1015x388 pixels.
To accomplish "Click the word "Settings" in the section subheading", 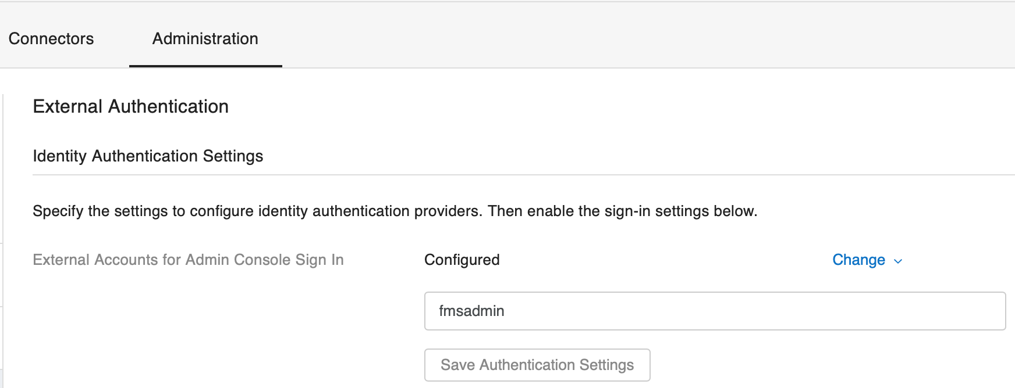I will (233, 156).
